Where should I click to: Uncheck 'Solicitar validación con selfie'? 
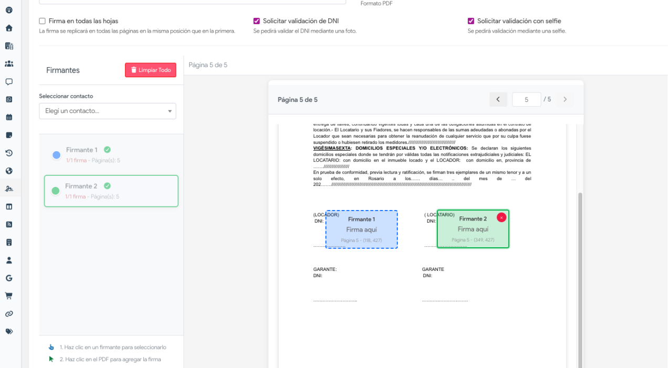point(471,21)
